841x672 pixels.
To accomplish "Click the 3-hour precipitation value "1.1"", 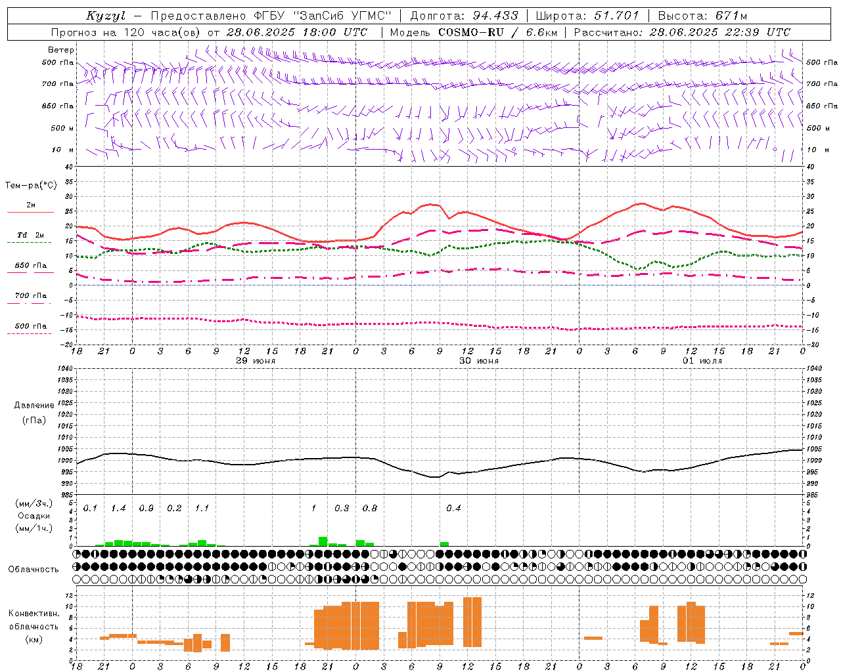I will [202, 509].
